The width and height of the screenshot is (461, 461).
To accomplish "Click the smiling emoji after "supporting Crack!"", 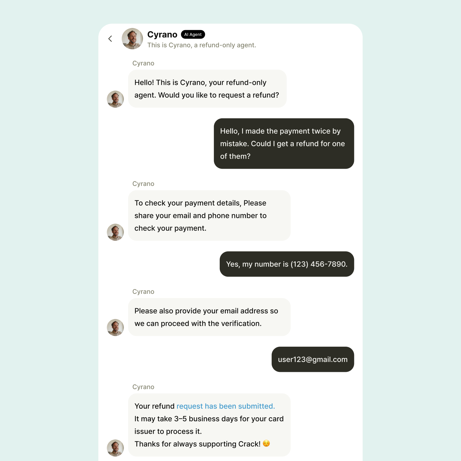I will (266, 443).
